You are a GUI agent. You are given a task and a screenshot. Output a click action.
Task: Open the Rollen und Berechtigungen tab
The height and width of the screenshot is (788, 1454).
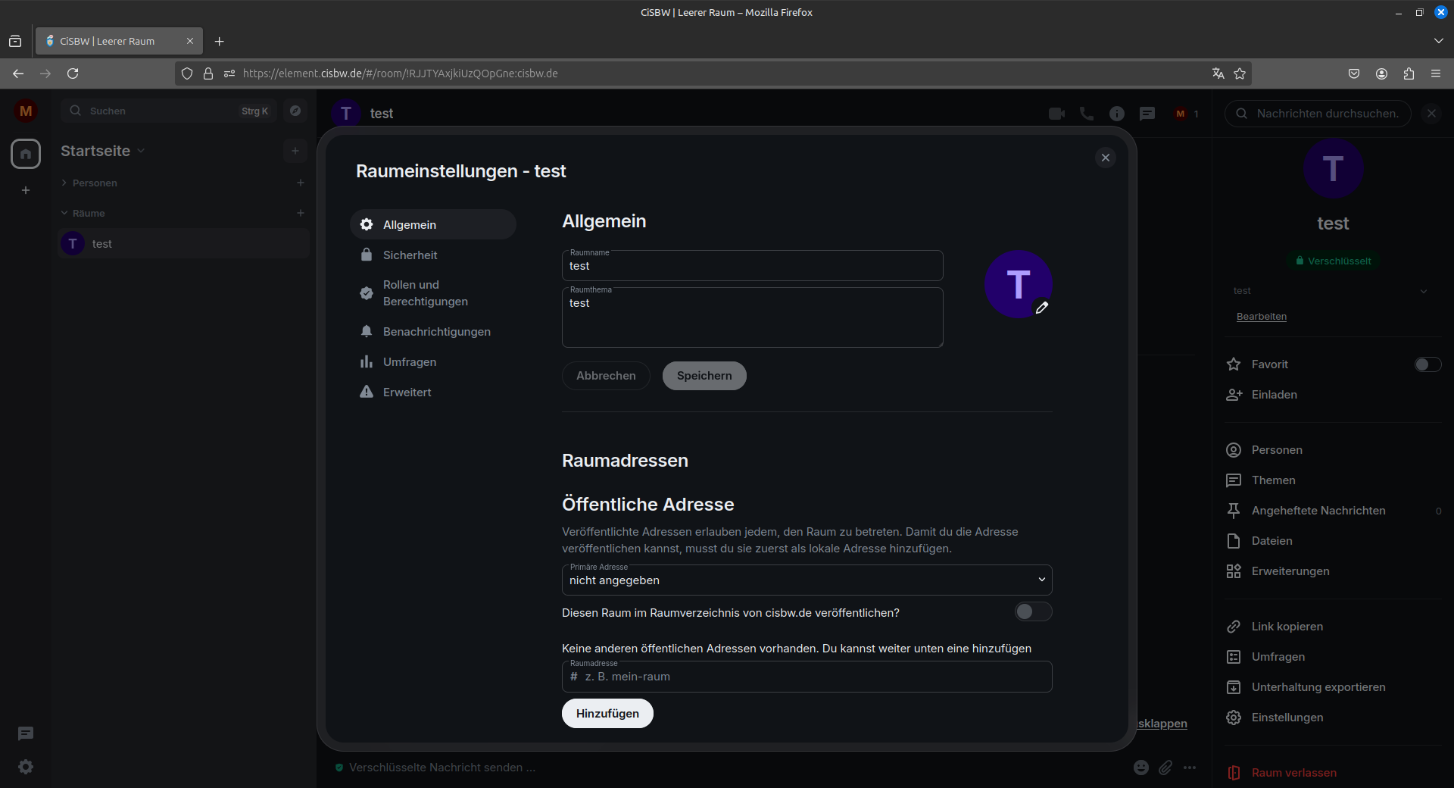click(425, 293)
